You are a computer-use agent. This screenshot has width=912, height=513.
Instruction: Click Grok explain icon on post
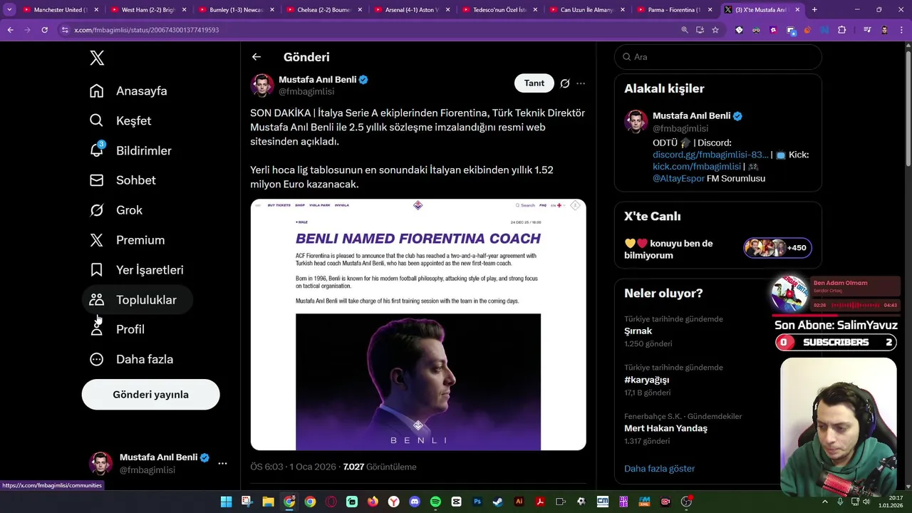tap(565, 83)
